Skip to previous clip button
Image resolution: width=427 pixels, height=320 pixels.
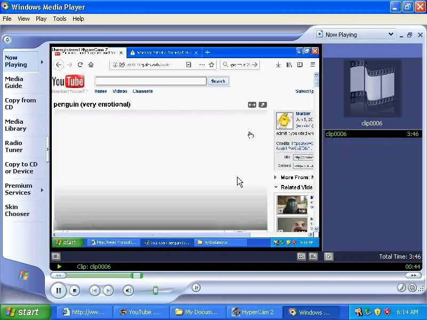point(94,291)
